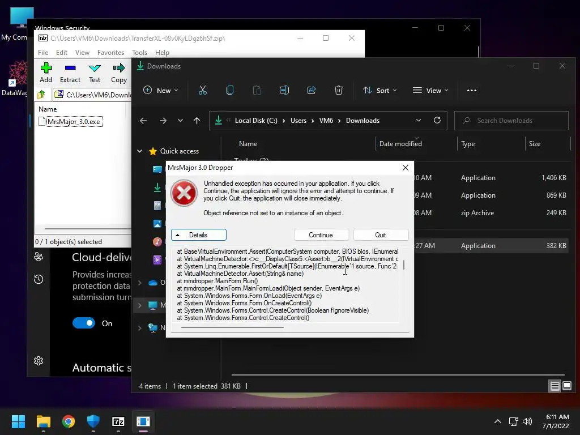Go up one folder in 7-Zip
The height and width of the screenshot is (435, 580).
tap(41, 95)
